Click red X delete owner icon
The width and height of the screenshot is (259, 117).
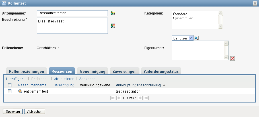pyautogui.click(x=233, y=58)
